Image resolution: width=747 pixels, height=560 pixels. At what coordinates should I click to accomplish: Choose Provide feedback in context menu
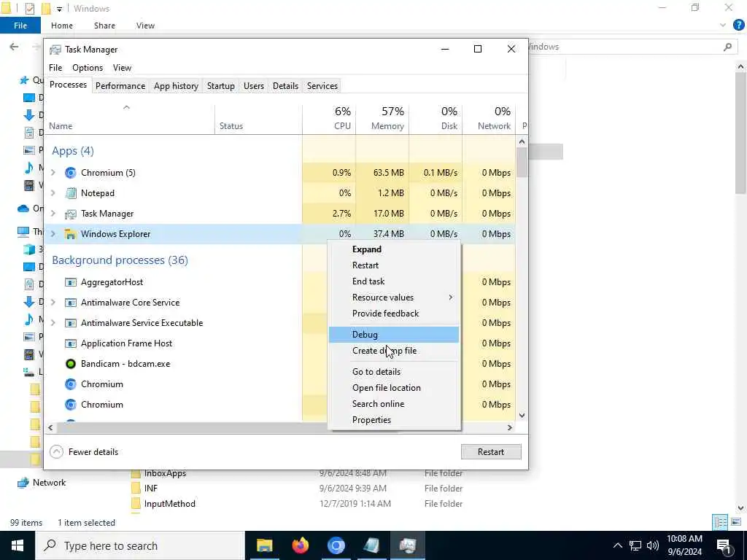coord(394,314)
